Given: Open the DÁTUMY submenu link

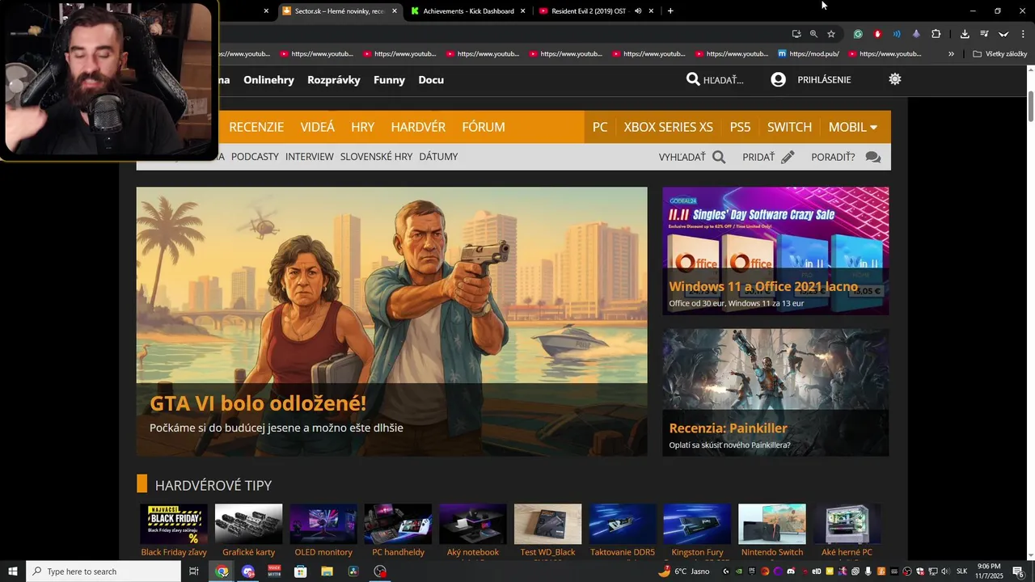Looking at the screenshot, I should 438,157.
